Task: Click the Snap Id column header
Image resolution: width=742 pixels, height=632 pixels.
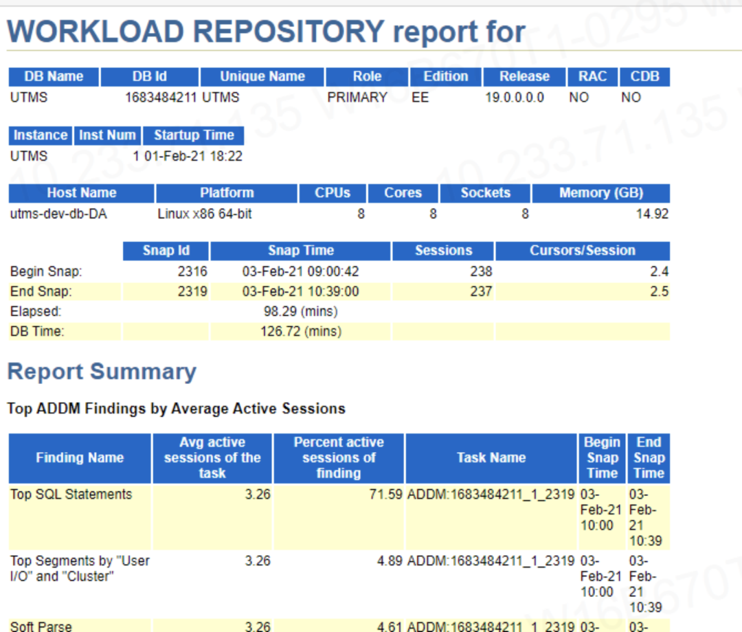Action: [x=166, y=251]
